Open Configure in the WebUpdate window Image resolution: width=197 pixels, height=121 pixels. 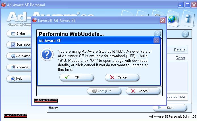coord(104,91)
